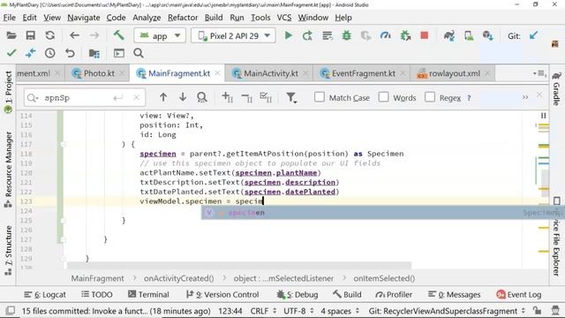Open the Resource Manager side panel

[x=8, y=170]
